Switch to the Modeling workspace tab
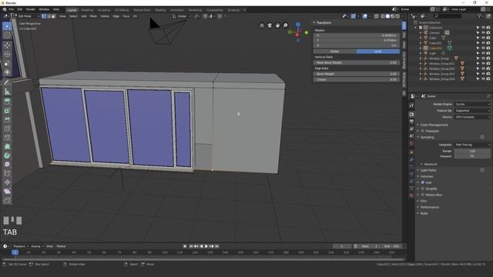The image size is (493, 277). [x=87, y=10]
